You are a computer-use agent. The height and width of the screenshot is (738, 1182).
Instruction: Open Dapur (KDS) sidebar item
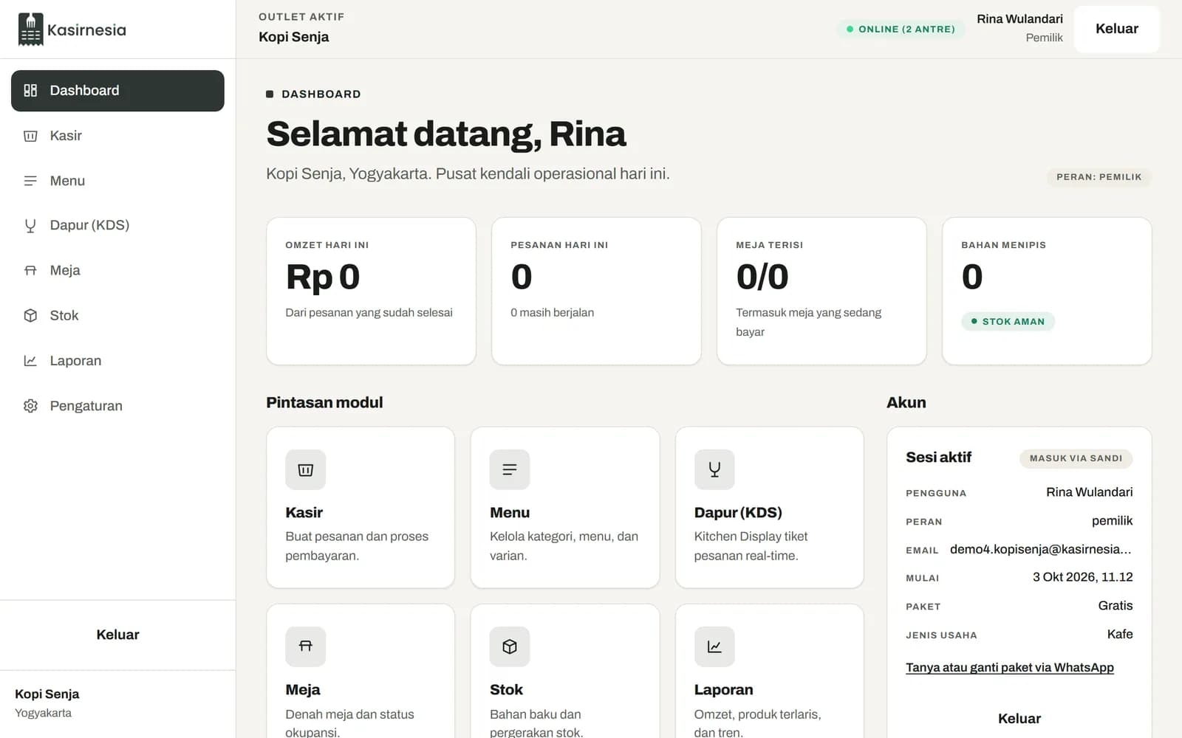tap(117, 226)
